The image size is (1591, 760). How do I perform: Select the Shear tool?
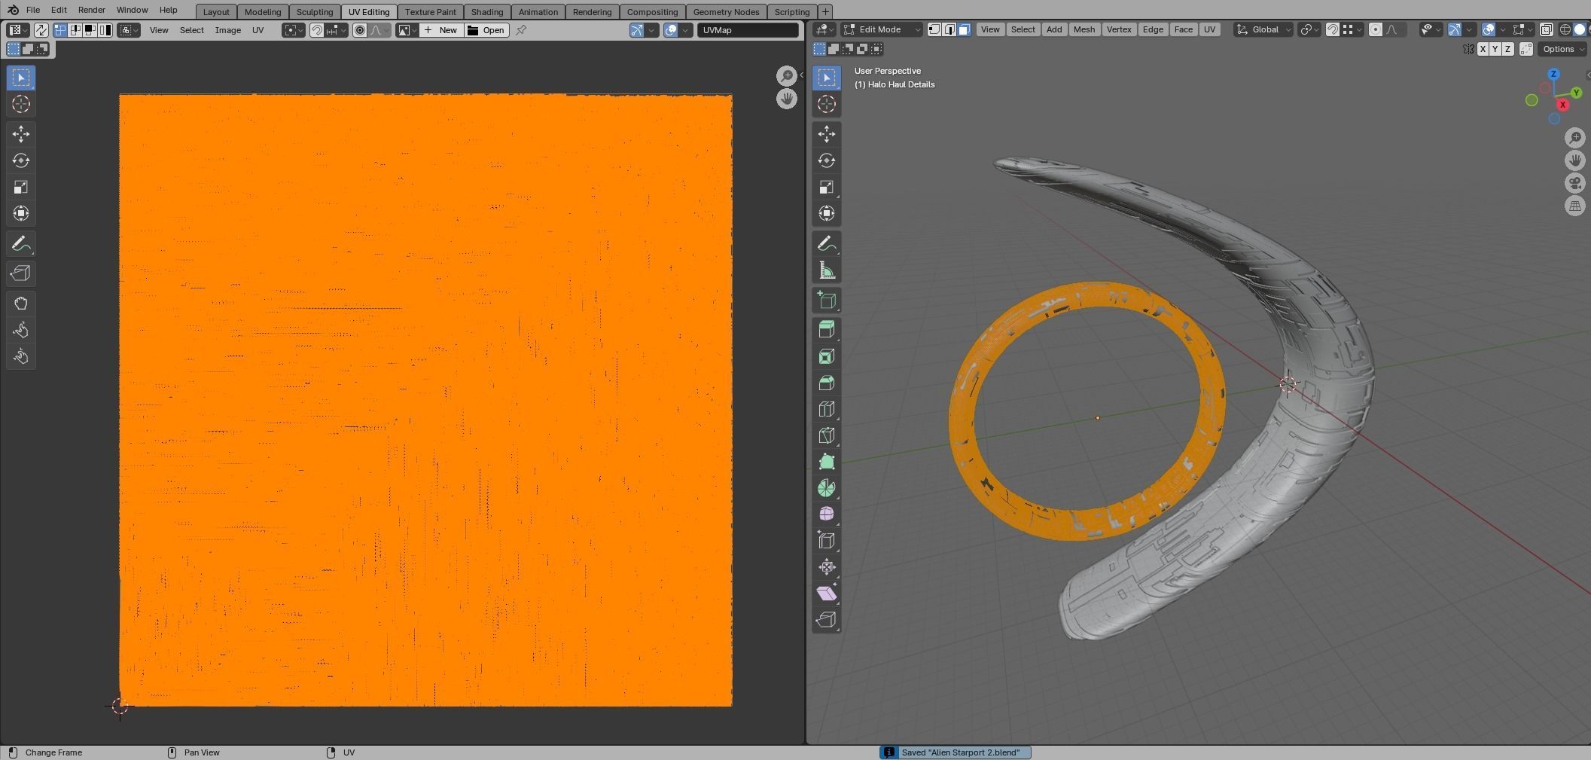[x=827, y=593]
